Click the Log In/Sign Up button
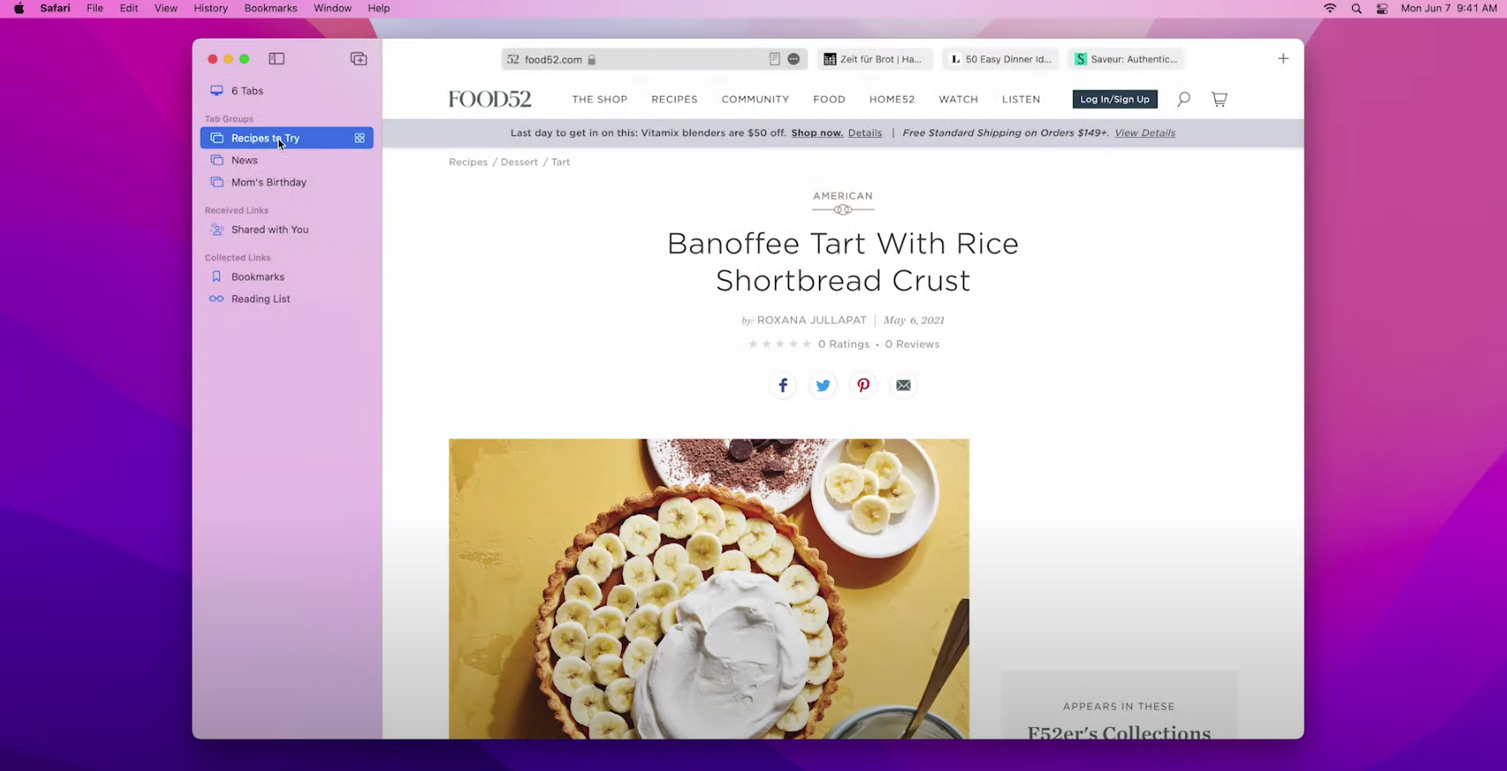Viewport: 1507px width, 771px height. pyautogui.click(x=1115, y=99)
